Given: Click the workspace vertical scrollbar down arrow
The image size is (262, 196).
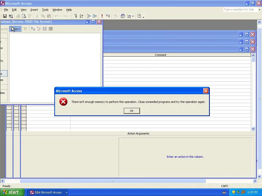Looking at the screenshot, I should [259, 177].
